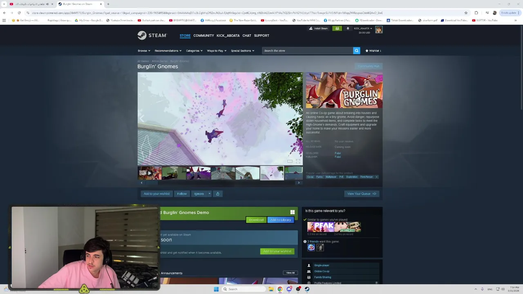This screenshot has width=523, height=294.
Task: Open the Chrome extensions puzzle icon
Action: tap(476, 13)
